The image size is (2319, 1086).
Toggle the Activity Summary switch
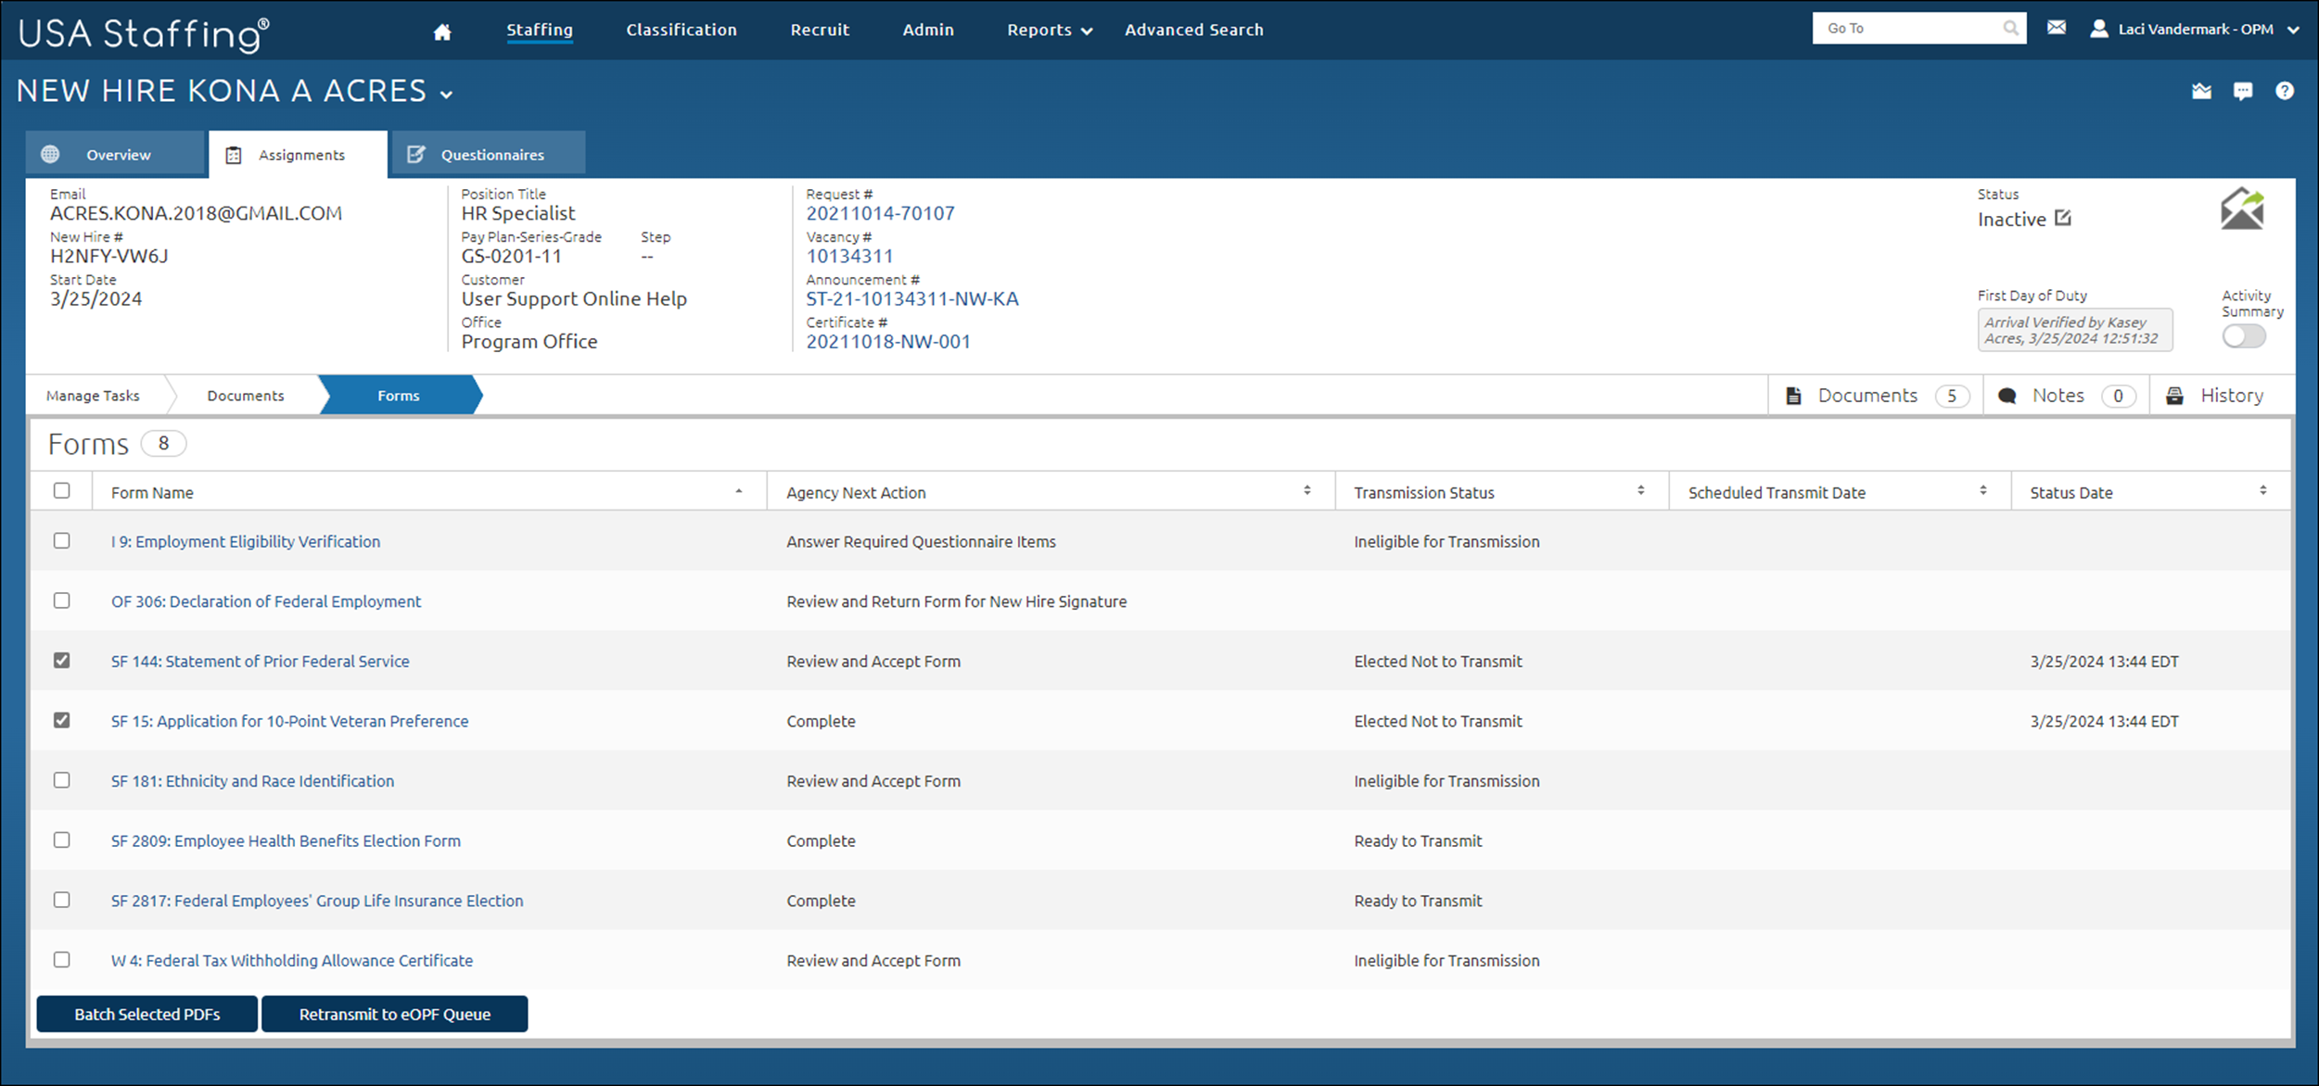[x=2243, y=335]
